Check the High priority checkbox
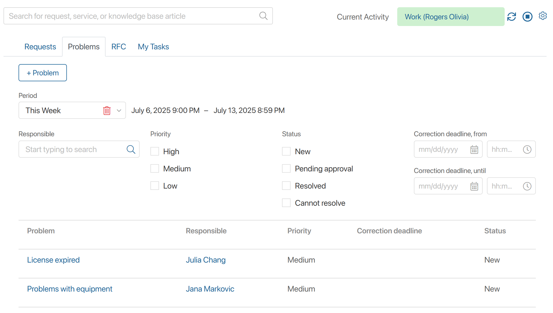 155,151
